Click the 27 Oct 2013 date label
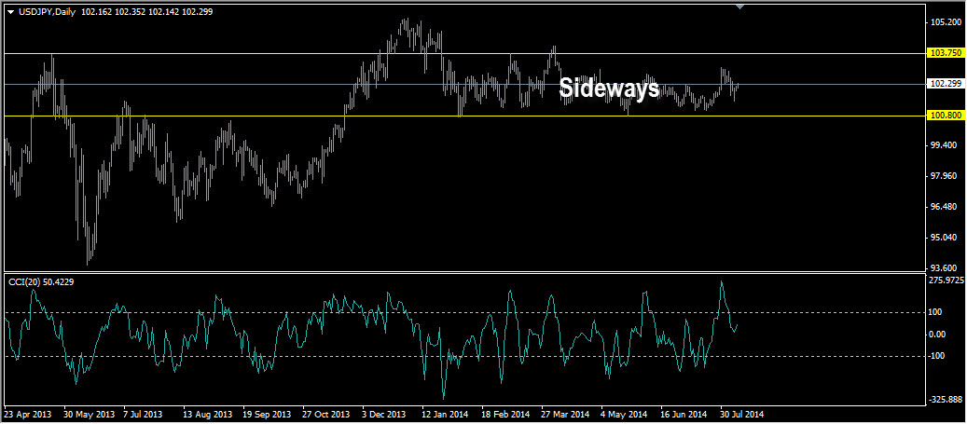 pos(326,414)
